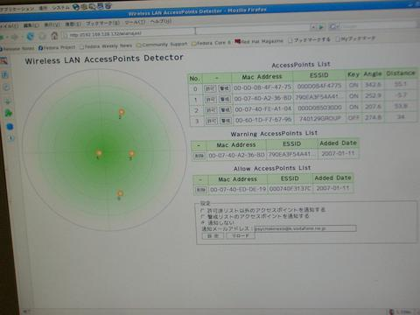Click the Red Hat Magazine bookmark icon

[238, 41]
